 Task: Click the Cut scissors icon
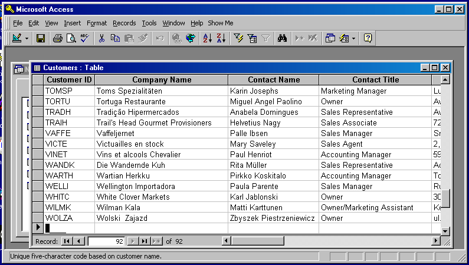pos(101,38)
